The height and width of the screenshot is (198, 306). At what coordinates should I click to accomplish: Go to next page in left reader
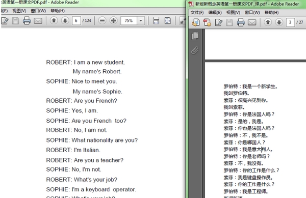(x=65, y=20)
